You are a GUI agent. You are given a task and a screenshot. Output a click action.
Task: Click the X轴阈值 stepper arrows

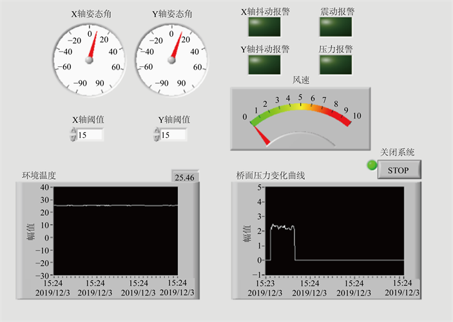72,135
